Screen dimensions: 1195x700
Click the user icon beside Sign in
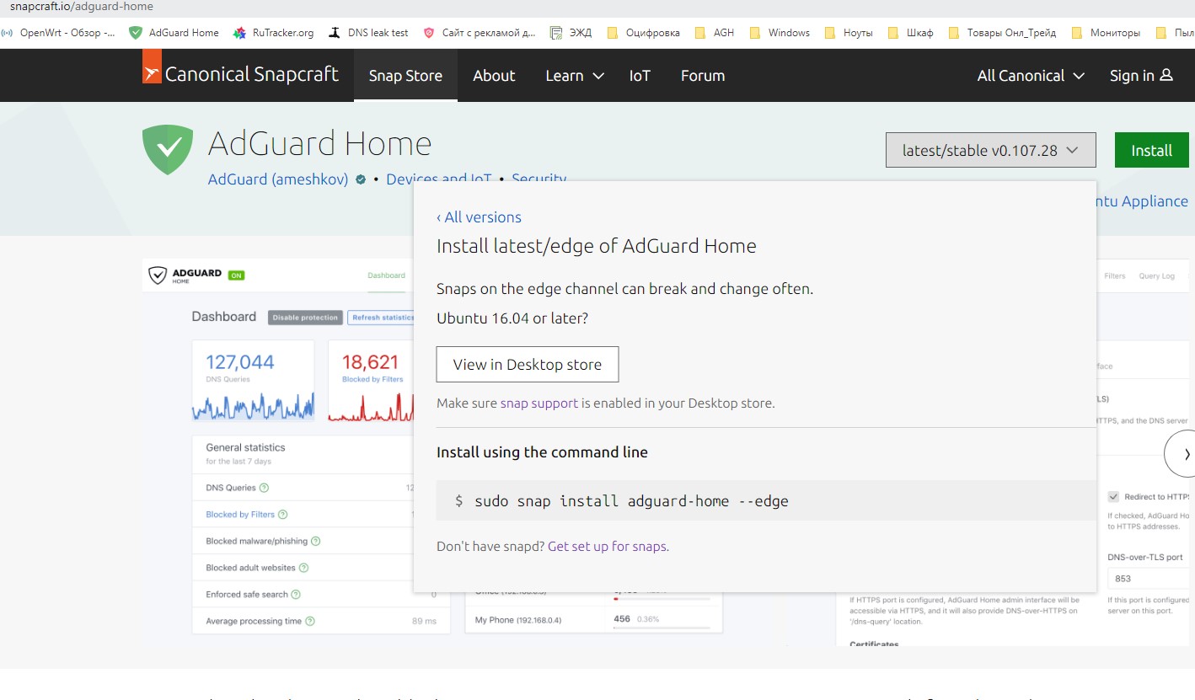1166,75
